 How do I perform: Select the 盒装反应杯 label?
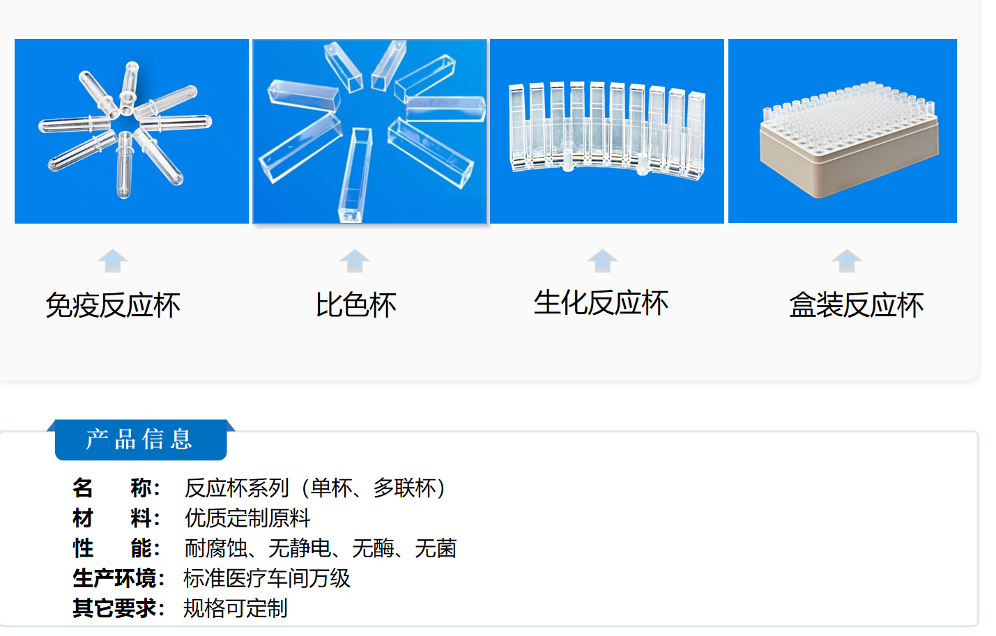coord(857,305)
